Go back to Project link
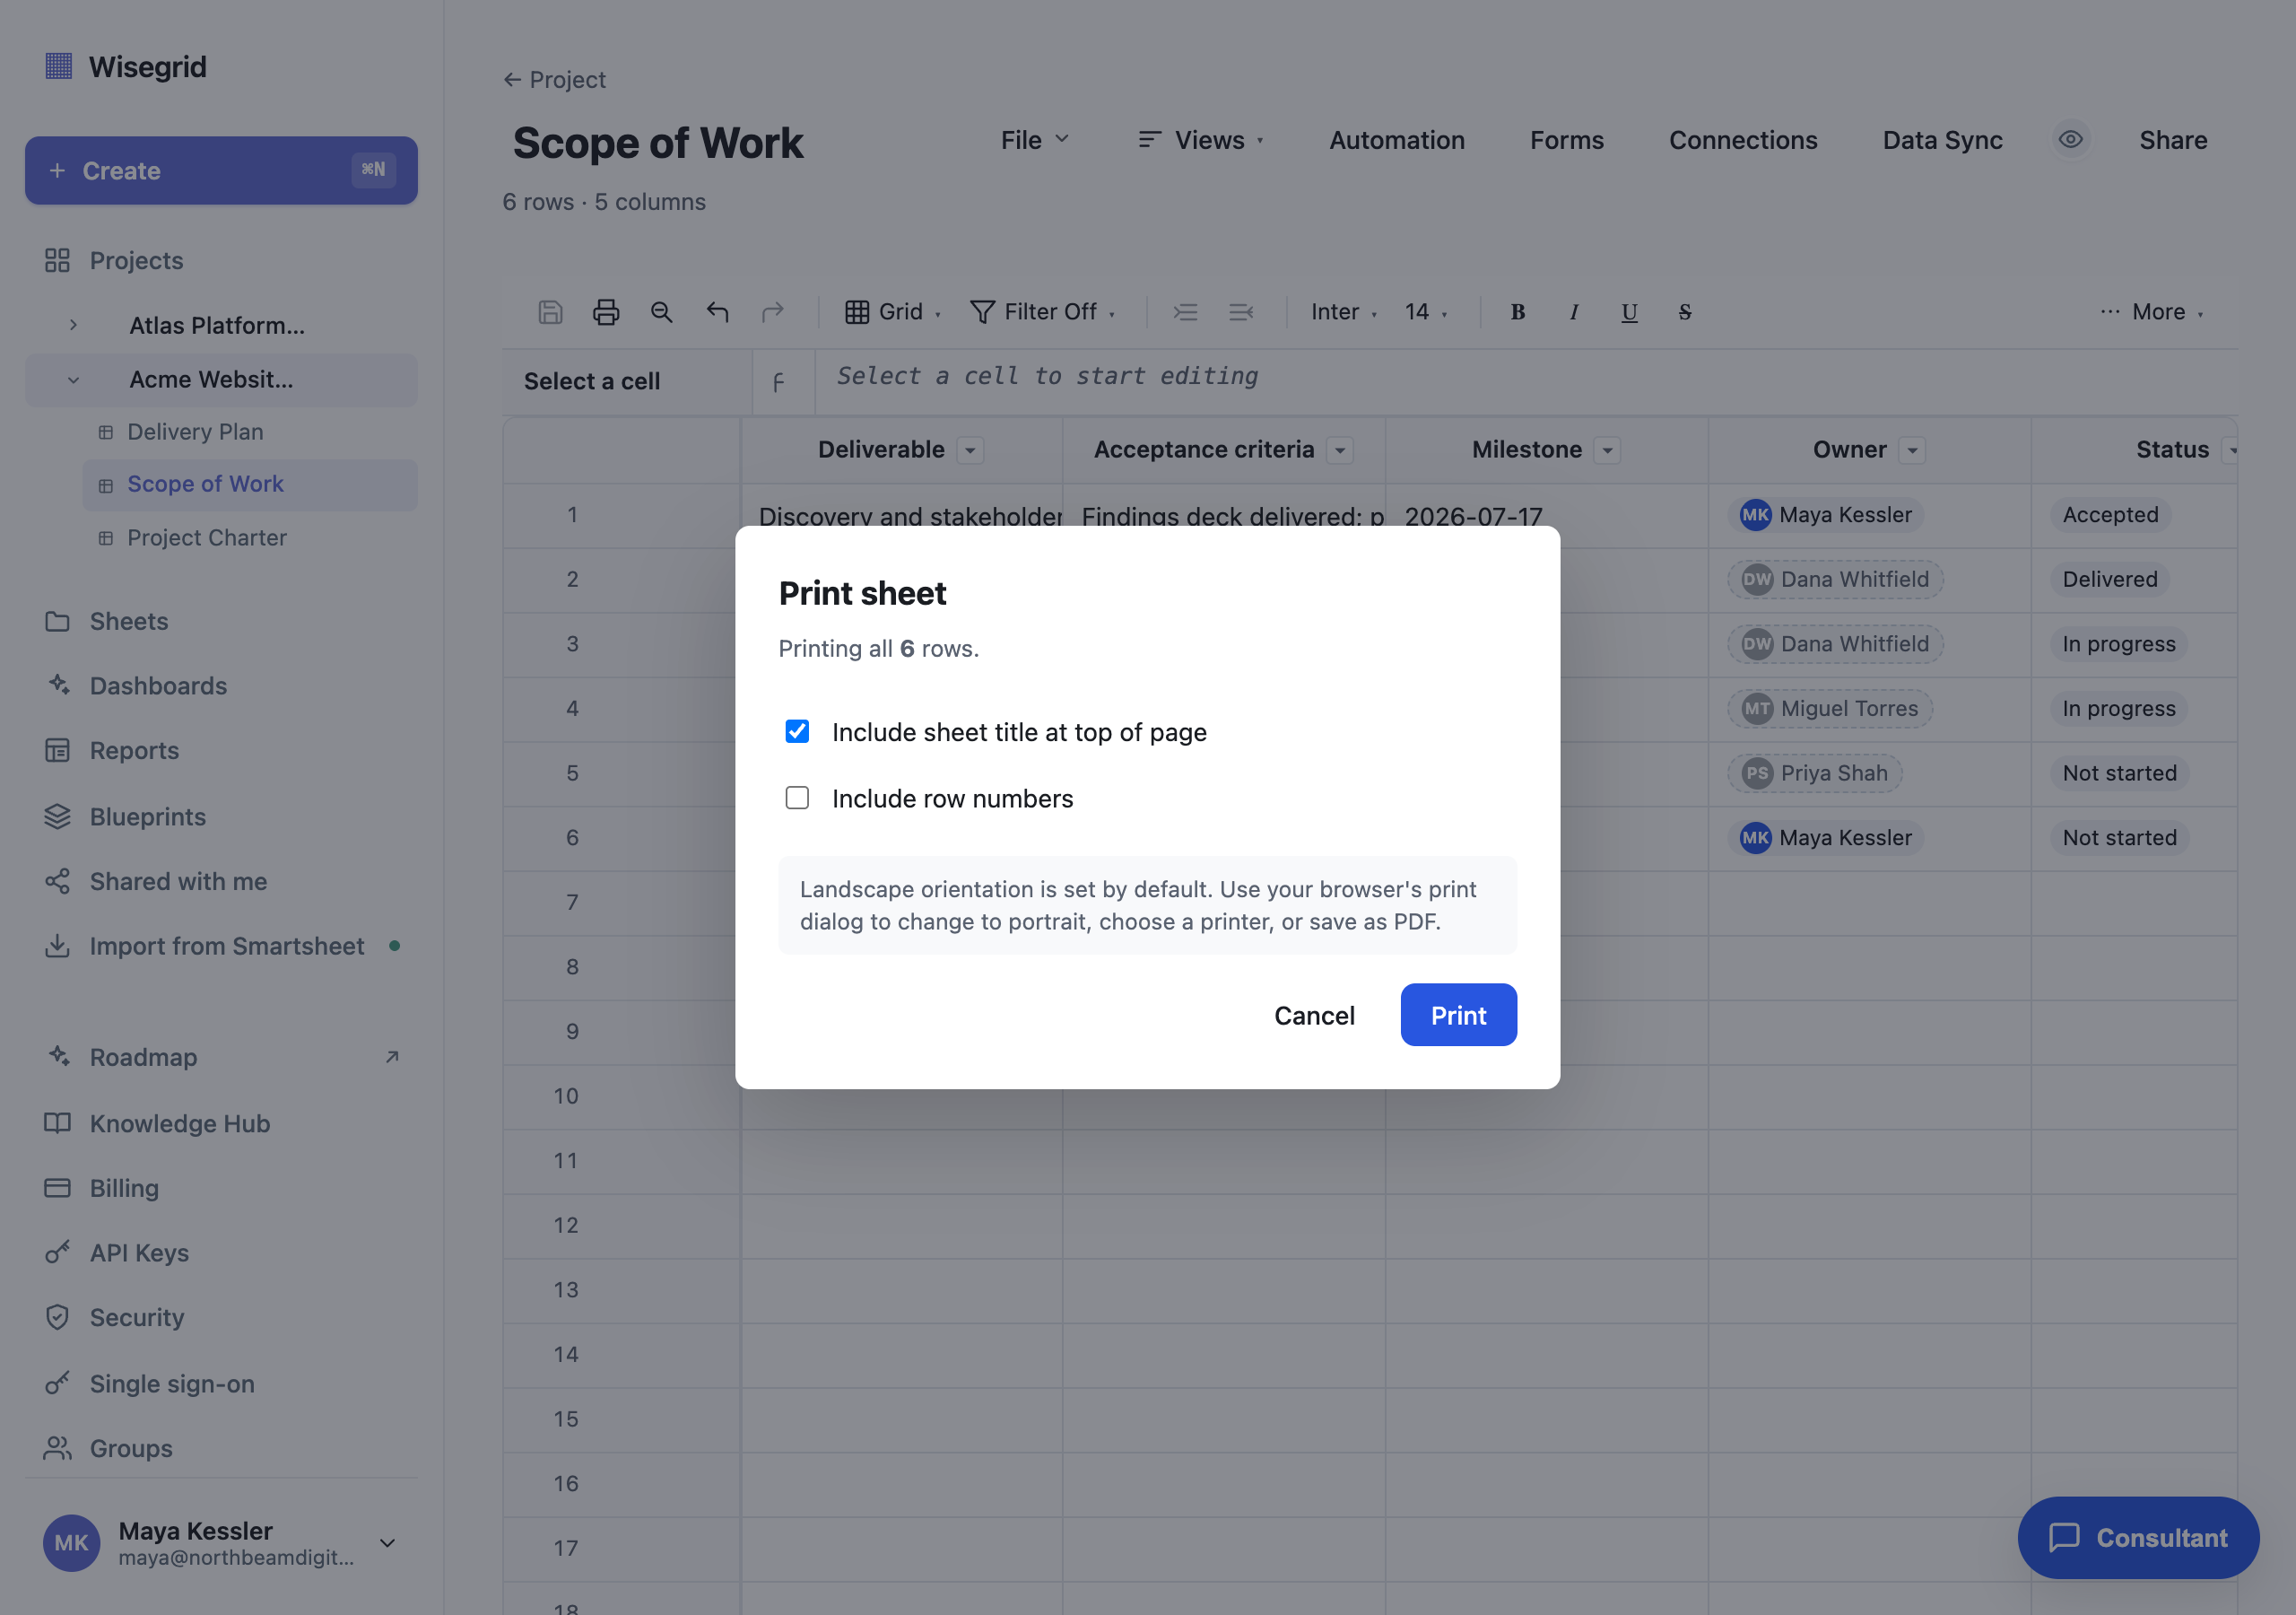 [554, 79]
